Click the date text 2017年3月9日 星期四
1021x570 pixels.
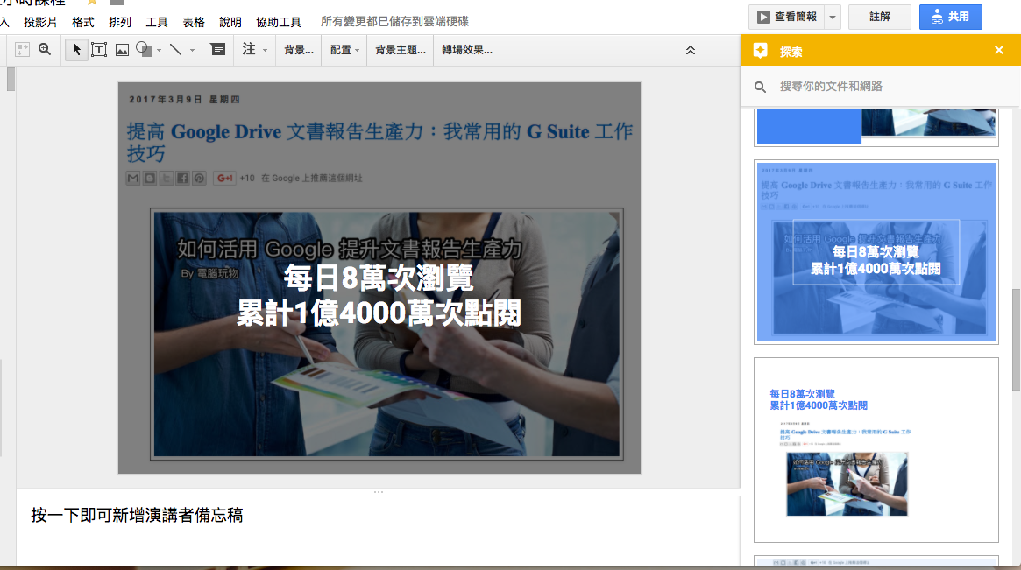[x=184, y=100]
